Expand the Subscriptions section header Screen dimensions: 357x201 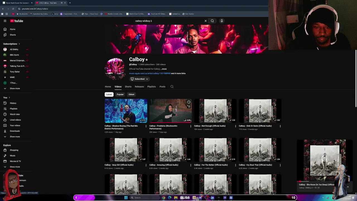[12, 44]
